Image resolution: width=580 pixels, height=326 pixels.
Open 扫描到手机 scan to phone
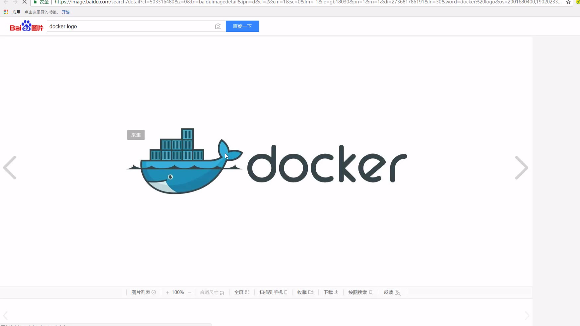[x=273, y=292]
